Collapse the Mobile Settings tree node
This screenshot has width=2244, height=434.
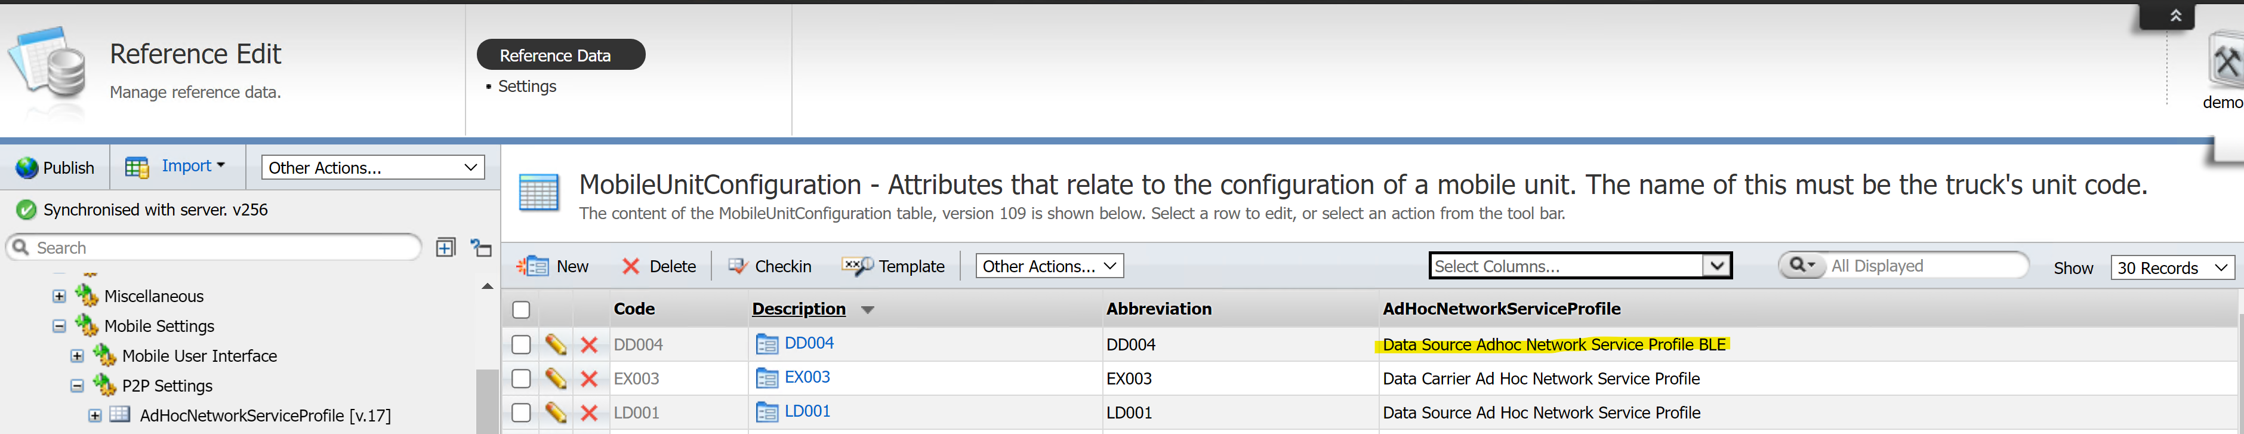[x=59, y=327]
